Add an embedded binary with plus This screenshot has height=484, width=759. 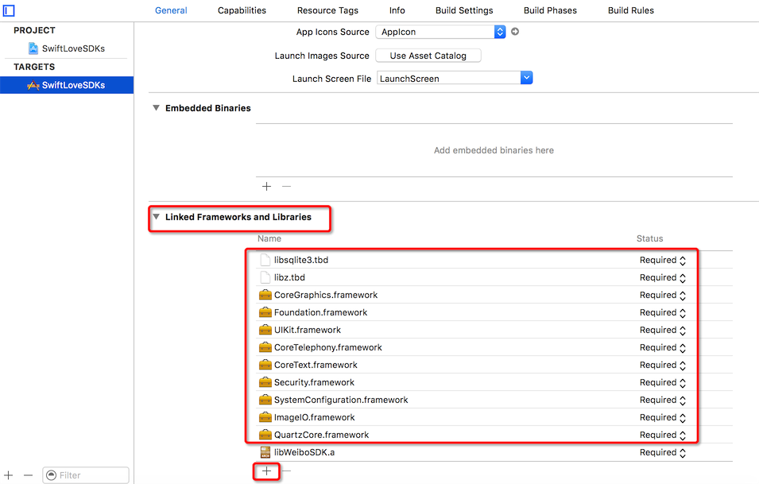pos(267,186)
